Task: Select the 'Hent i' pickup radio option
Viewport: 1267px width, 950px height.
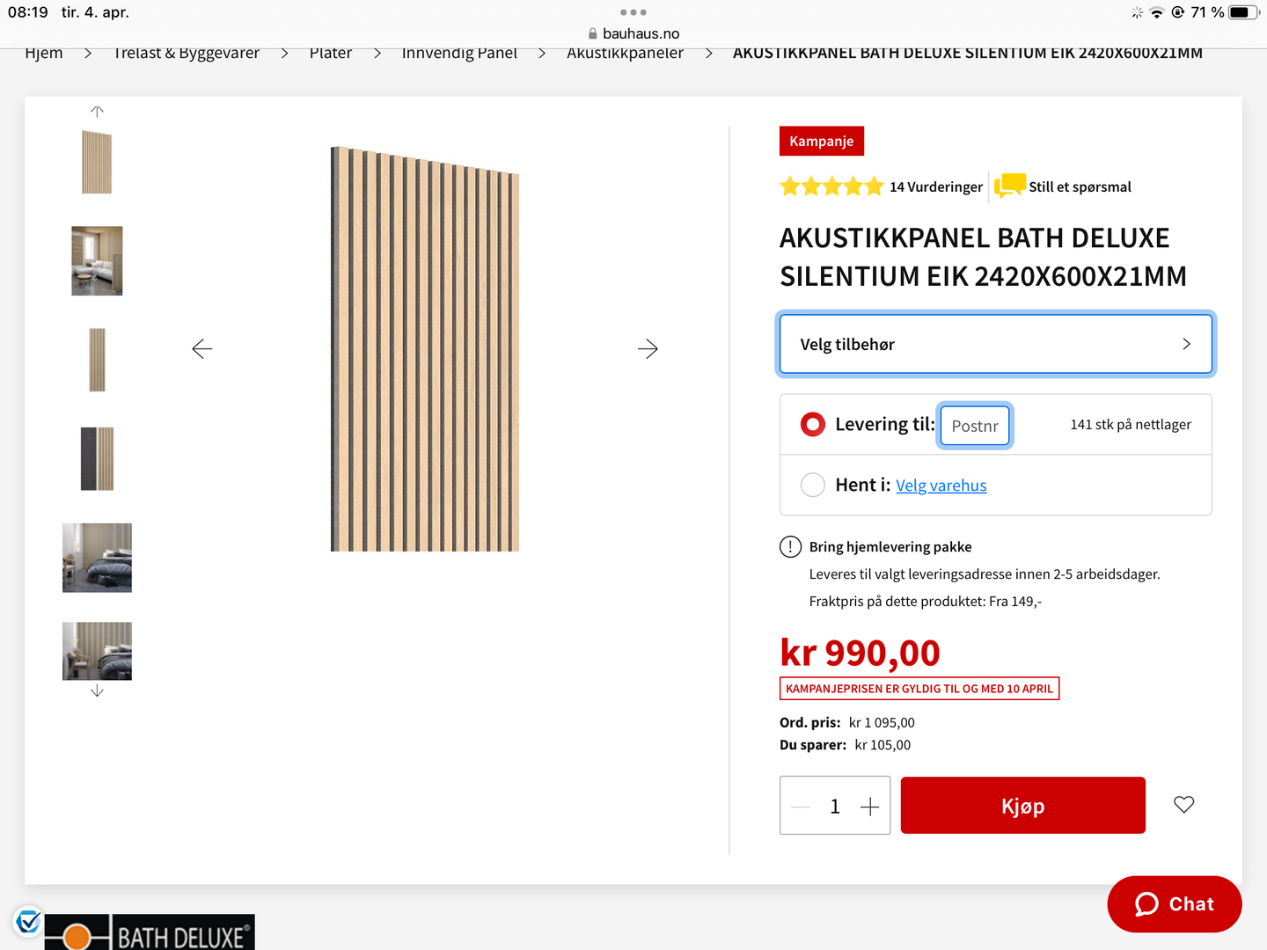Action: (813, 485)
